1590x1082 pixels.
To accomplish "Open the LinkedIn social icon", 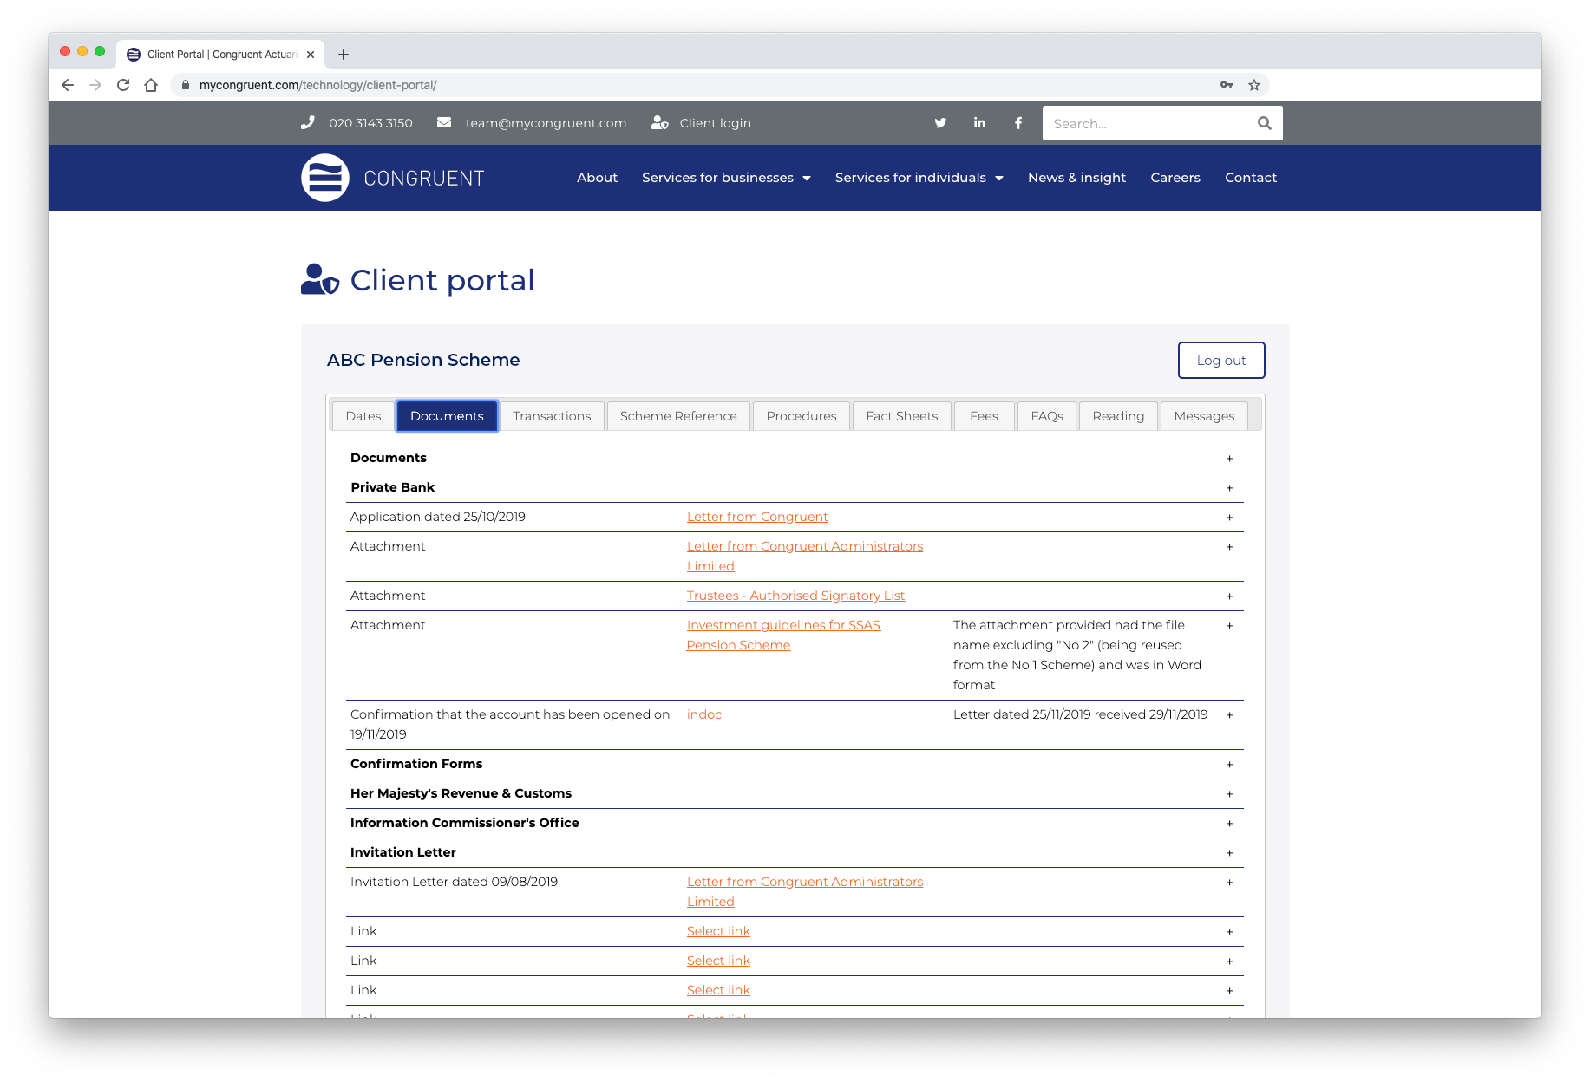I will [x=979, y=123].
